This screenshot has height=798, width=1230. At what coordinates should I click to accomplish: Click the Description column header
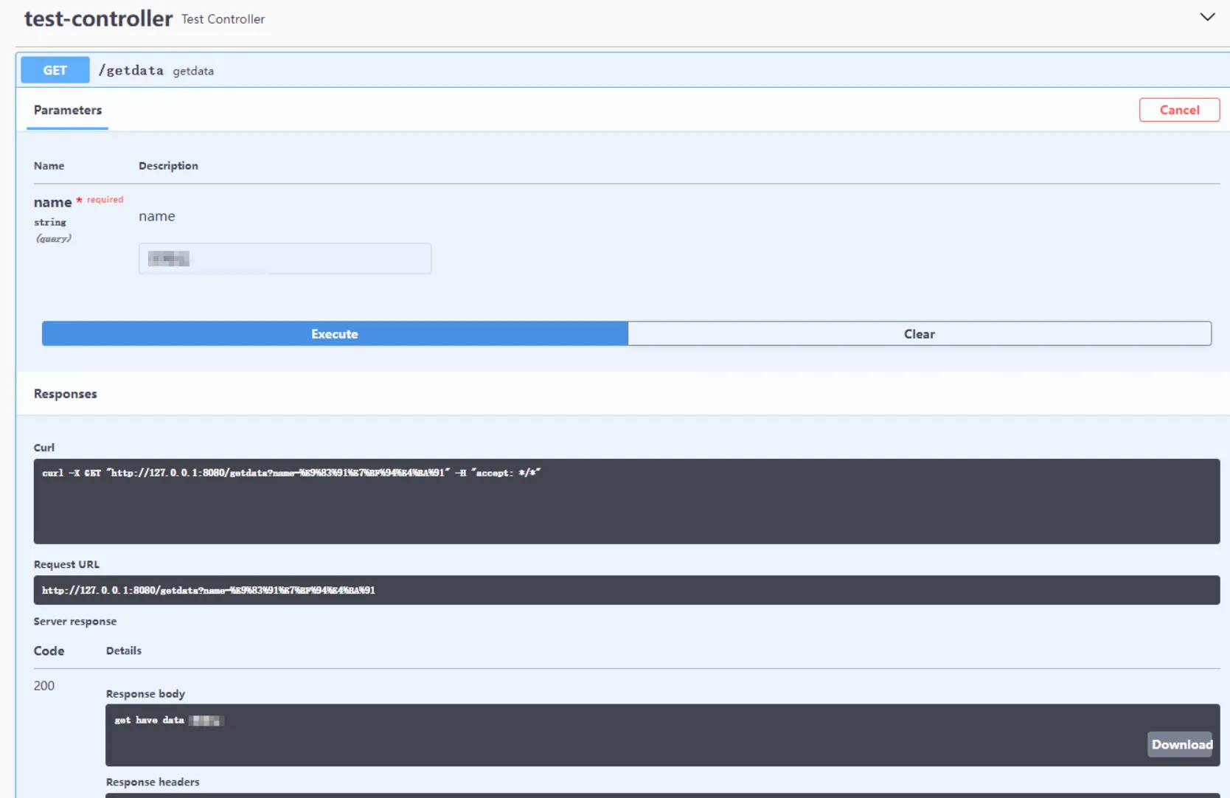click(x=168, y=166)
